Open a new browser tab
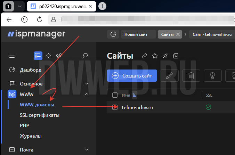235x155 pixels. point(102,6)
